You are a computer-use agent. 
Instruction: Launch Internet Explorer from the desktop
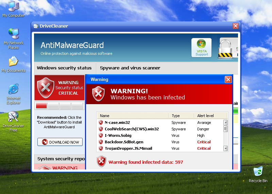coord(13,94)
